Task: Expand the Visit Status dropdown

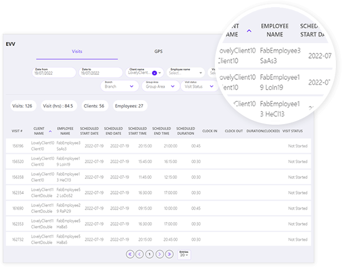Action: point(199,86)
